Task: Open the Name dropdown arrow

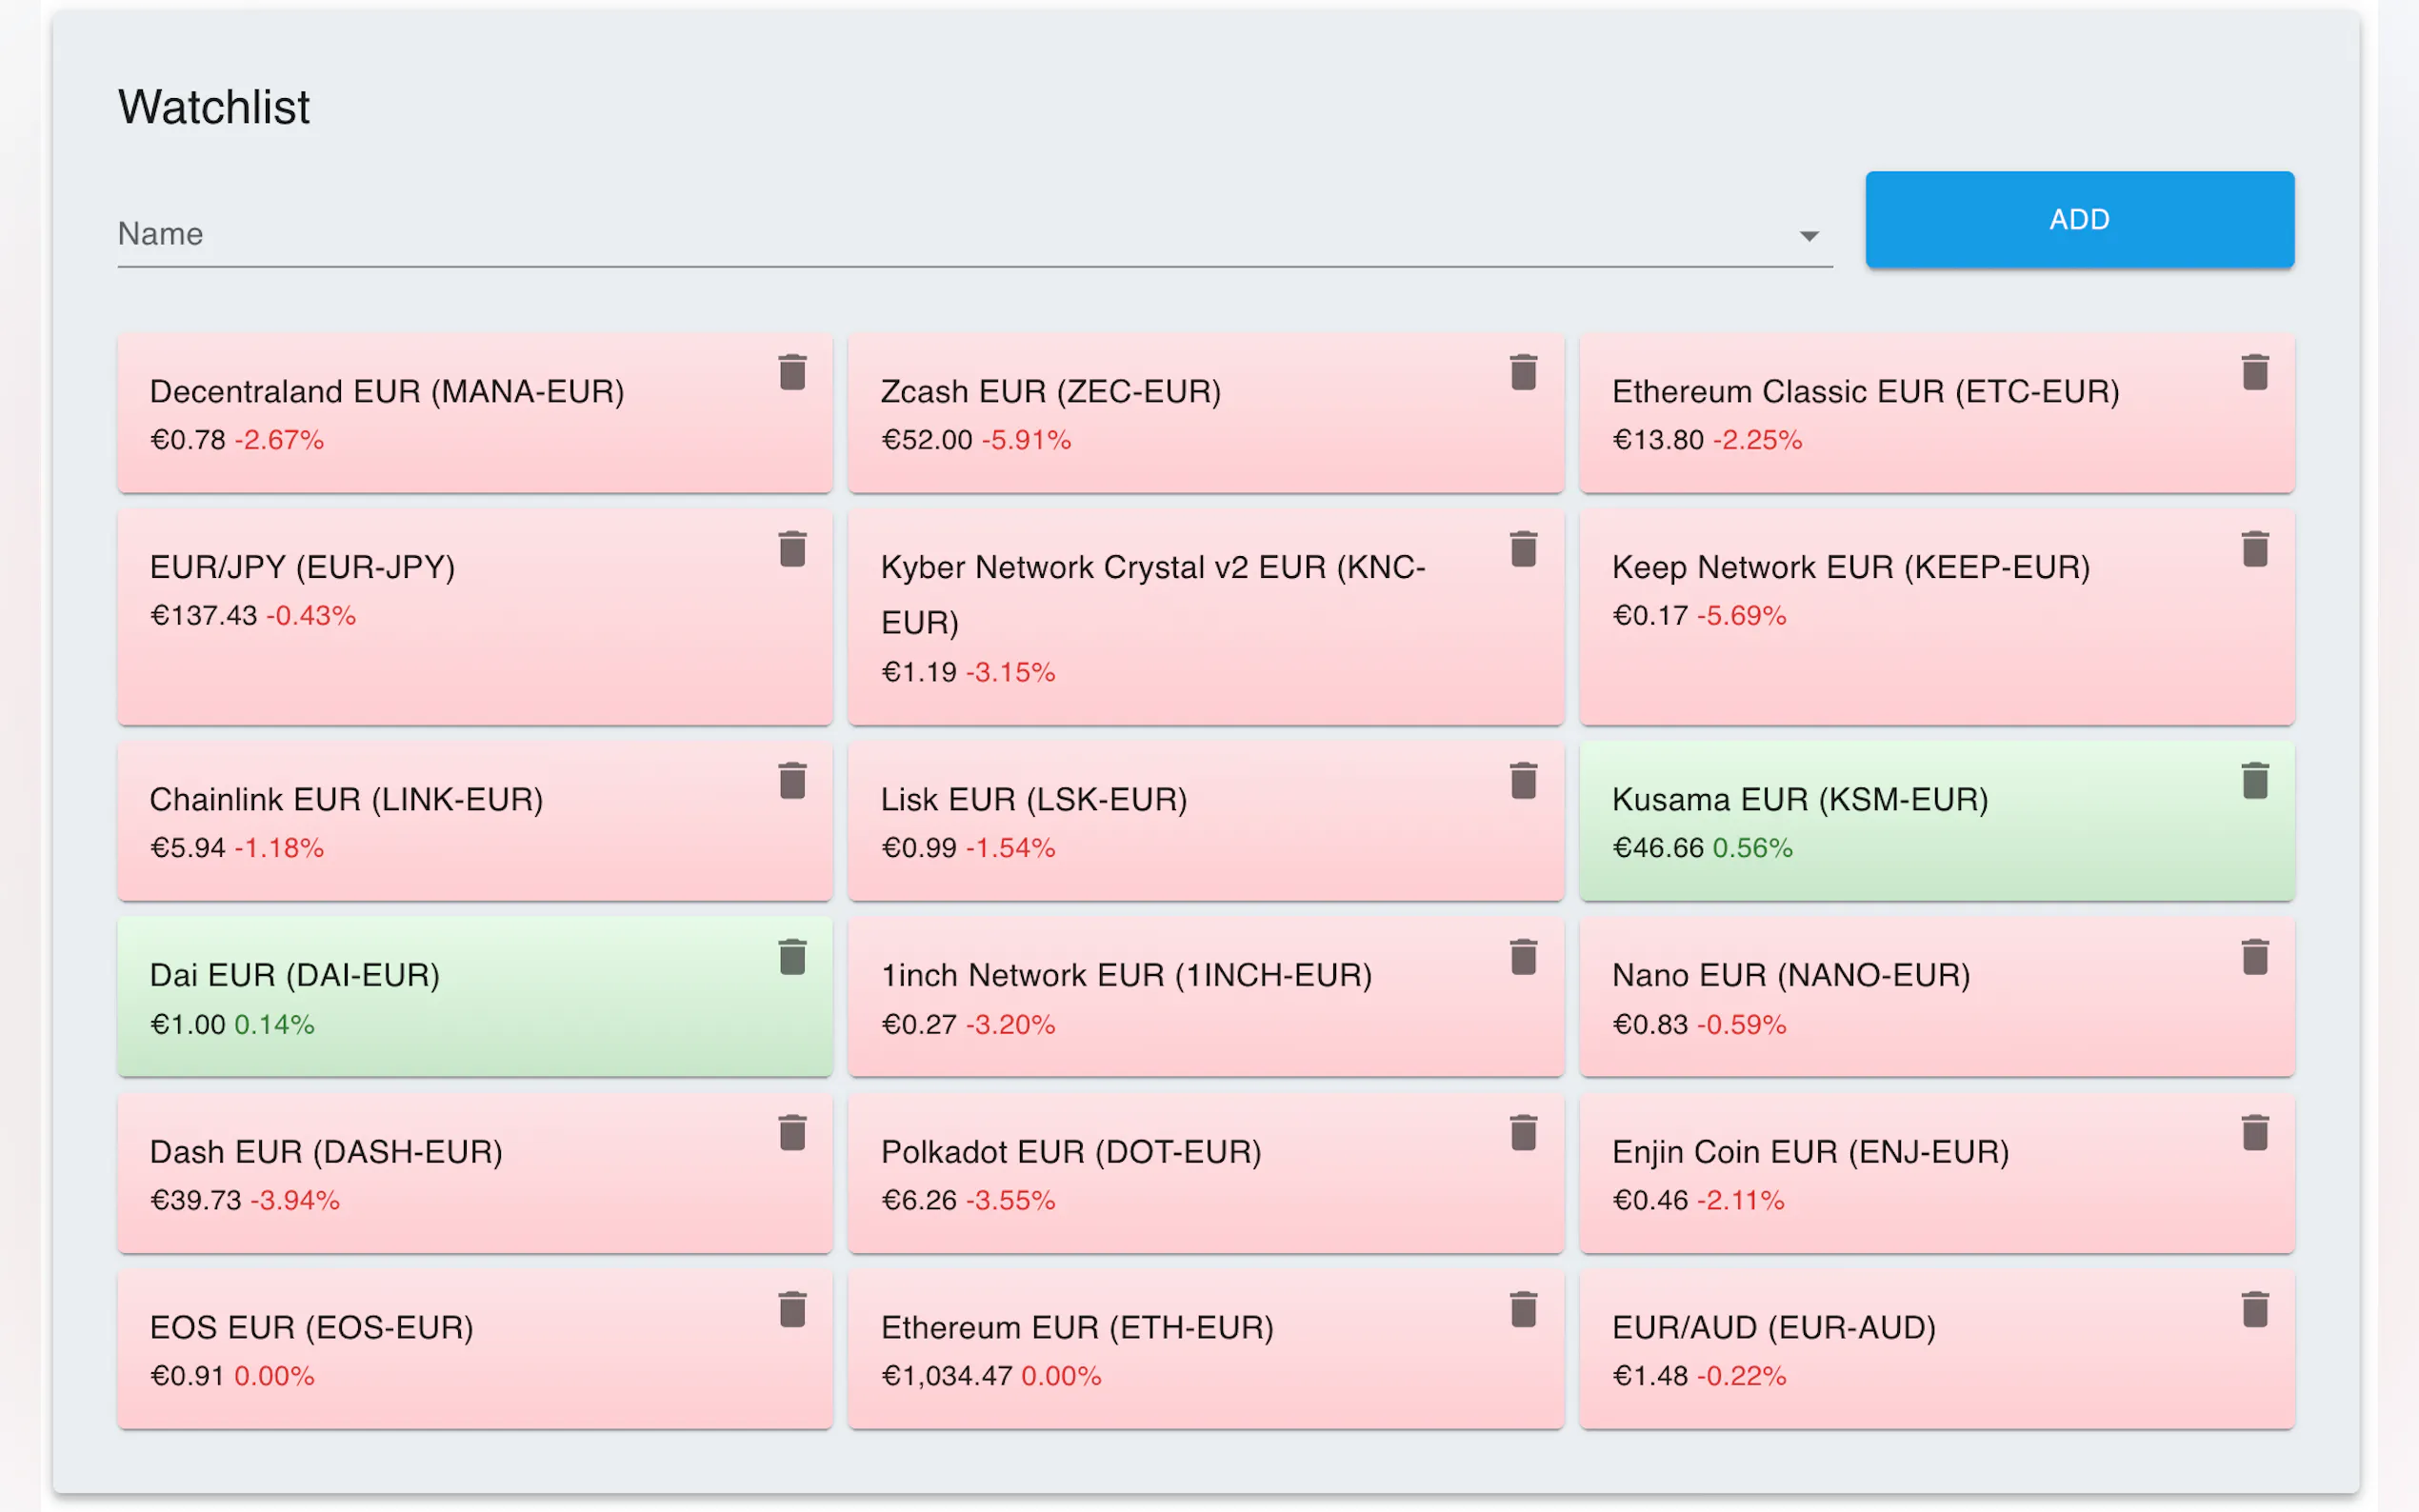Action: point(1808,236)
